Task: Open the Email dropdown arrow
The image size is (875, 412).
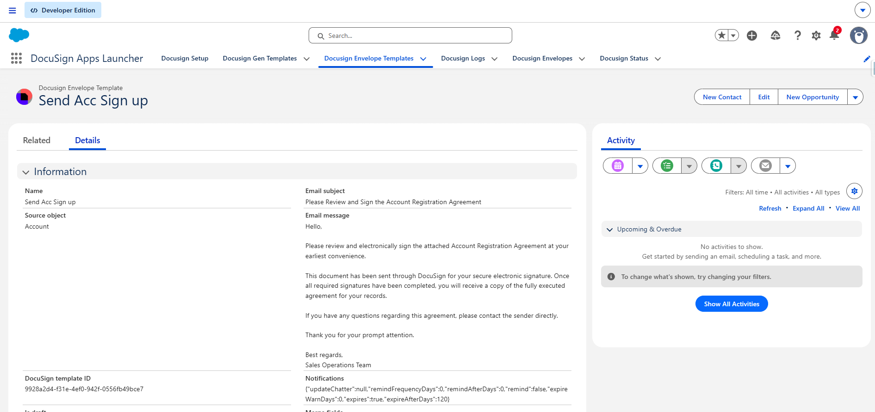Action: (x=788, y=165)
